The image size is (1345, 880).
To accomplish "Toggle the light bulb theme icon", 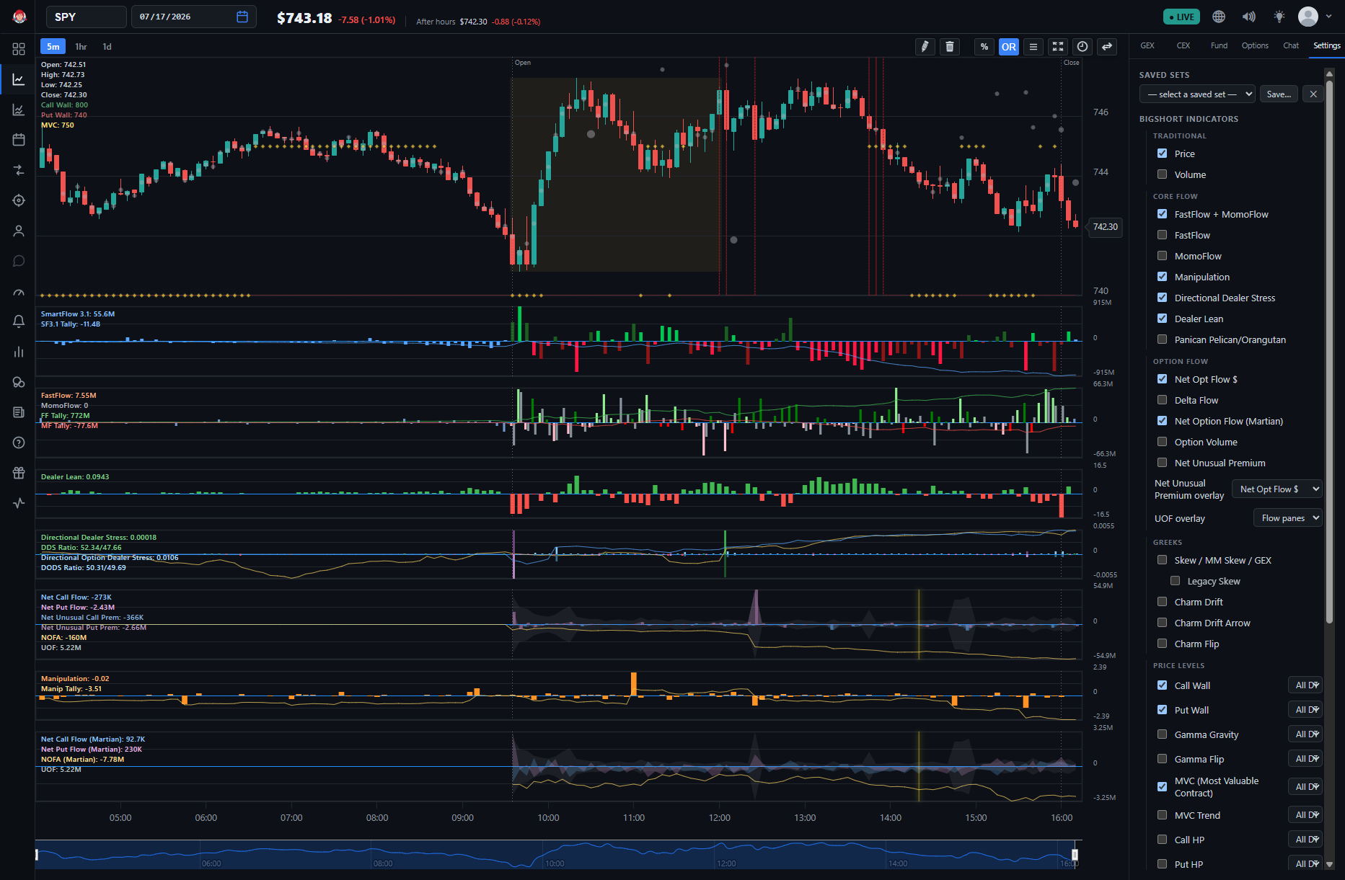I will pos(1279,17).
